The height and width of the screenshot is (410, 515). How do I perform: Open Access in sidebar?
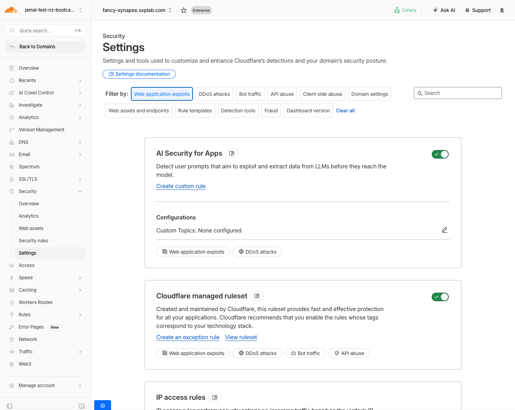click(26, 265)
